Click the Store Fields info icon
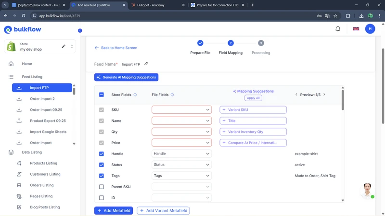385x216 pixels. (x=135, y=95)
